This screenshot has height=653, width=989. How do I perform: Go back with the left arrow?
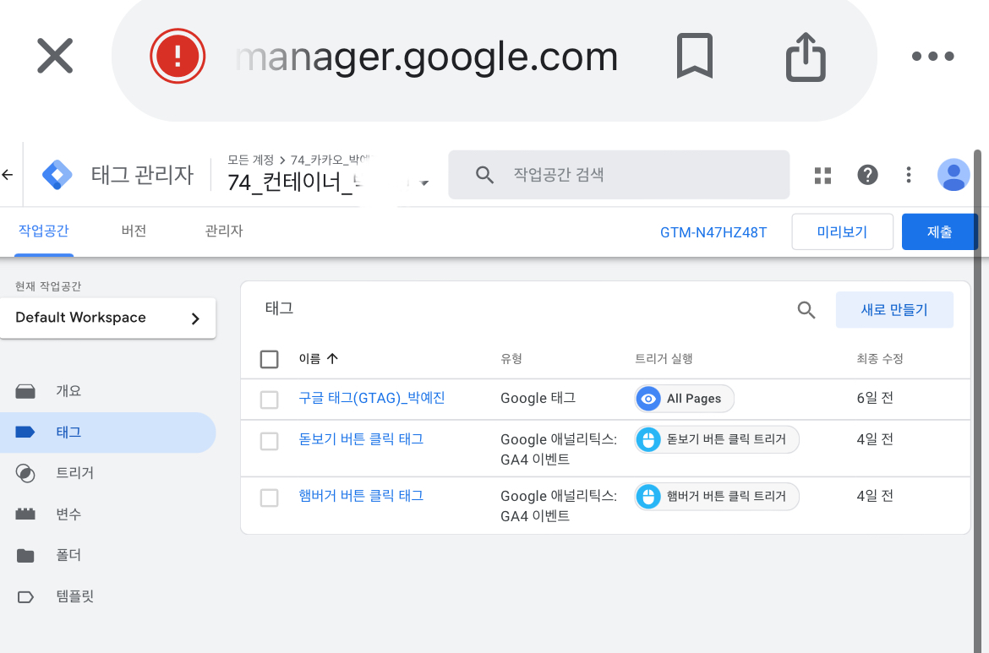point(8,175)
